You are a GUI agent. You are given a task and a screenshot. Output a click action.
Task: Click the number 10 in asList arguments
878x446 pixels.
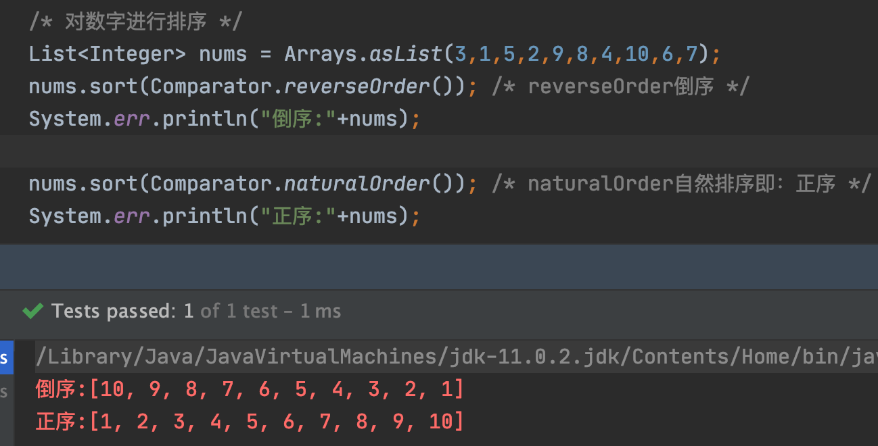click(x=637, y=54)
